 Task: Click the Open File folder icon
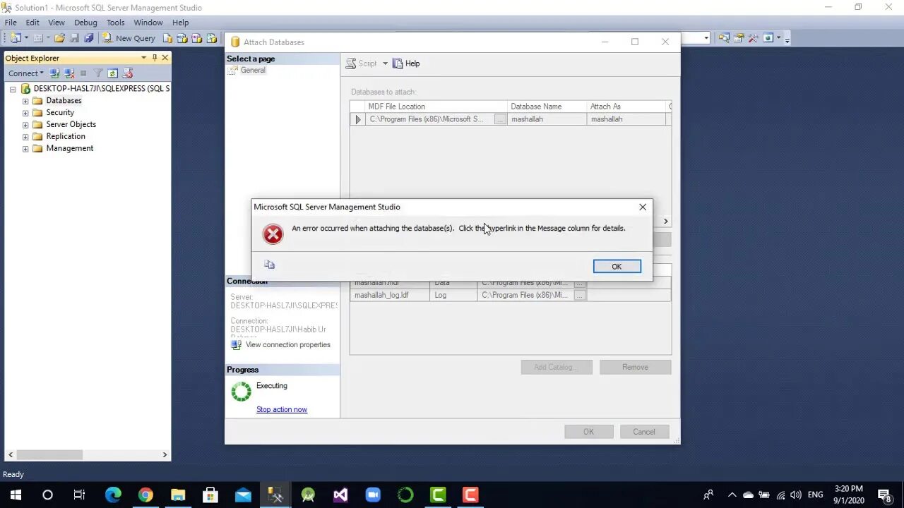tap(59, 38)
